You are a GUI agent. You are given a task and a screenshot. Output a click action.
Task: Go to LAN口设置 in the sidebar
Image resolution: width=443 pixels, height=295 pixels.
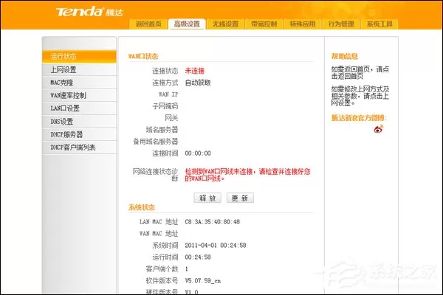(x=79, y=108)
